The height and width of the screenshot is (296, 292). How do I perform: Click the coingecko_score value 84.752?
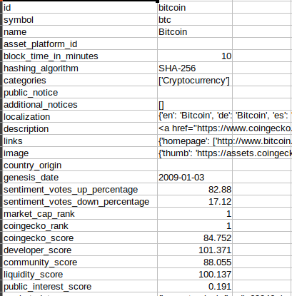[x=195, y=238]
